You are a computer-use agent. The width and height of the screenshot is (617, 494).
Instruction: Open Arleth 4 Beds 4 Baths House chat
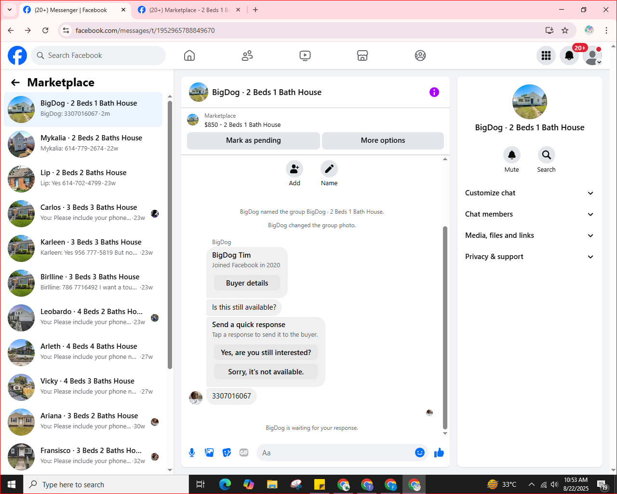83,353
